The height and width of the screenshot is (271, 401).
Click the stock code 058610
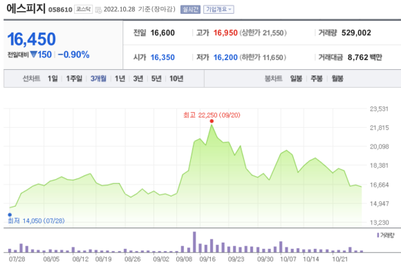pyautogui.click(x=60, y=10)
